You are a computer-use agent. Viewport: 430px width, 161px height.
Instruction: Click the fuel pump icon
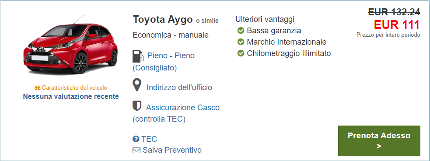[138, 56]
